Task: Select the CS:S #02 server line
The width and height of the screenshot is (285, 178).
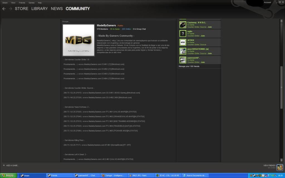Action: pyautogui.click(x=97, y=98)
